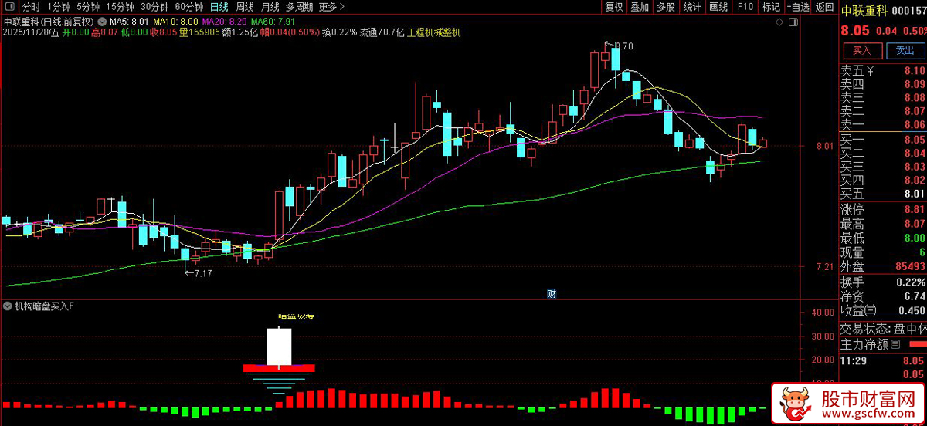The height and width of the screenshot is (426, 927).
Task: Select the 买三 order book row
Action: pyautogui.click(x=883, y=167)
